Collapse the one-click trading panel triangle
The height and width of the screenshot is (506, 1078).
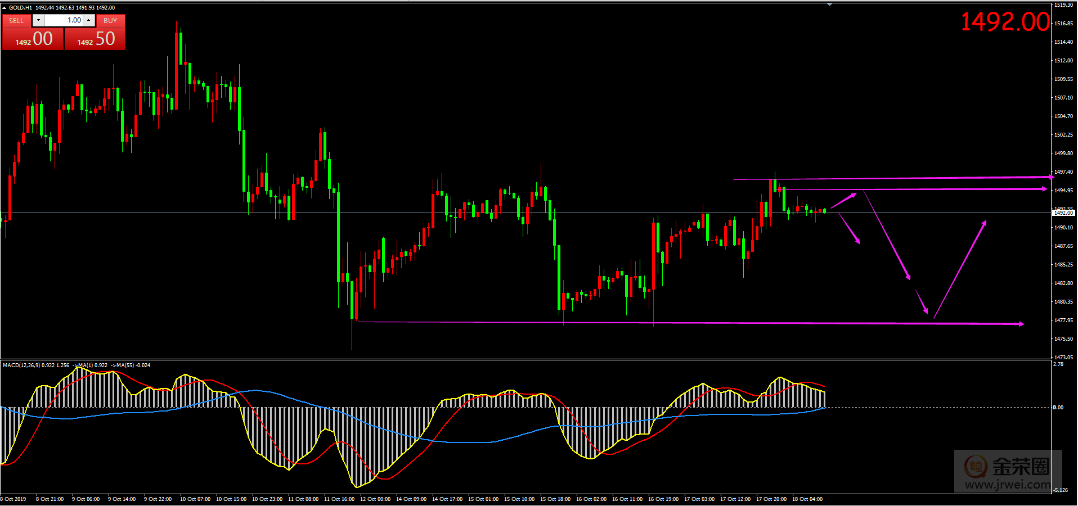[x=4, y=8]
